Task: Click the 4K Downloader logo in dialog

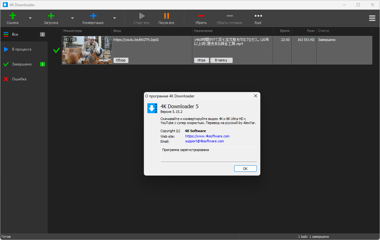Action: (152, 108)
